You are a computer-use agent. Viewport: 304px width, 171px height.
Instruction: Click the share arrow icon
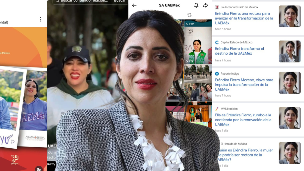tap(205, 5)
